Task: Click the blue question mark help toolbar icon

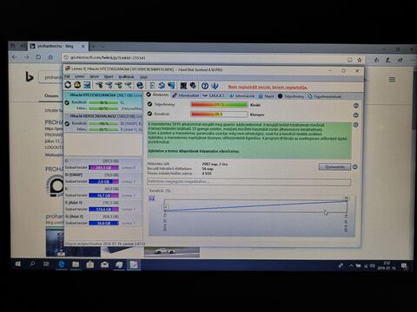Action: pyautogui.click(x=205, y=86)
